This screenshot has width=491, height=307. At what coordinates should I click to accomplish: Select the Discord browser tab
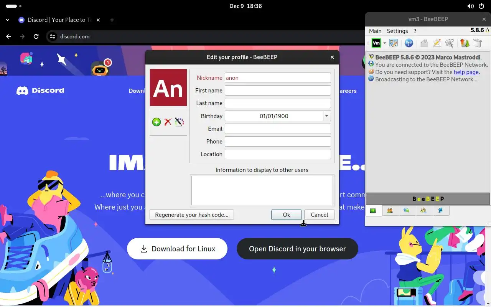59,20
